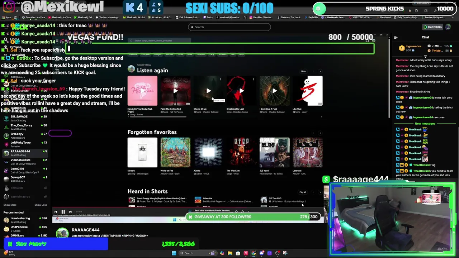Play I Don't Give A Fuck
The height and width of the screenshot is (258, 459).
pyautogui.click(x=274, y=91)
